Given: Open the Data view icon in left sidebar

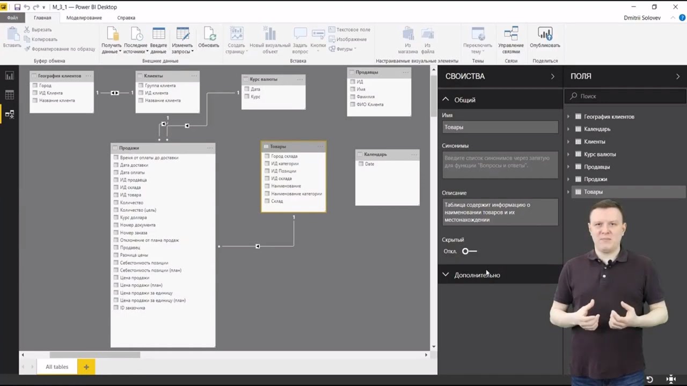Looking at the screenshot, I should click(x=9, y=95).
